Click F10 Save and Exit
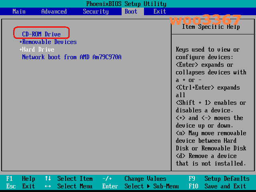 point(219,186)
